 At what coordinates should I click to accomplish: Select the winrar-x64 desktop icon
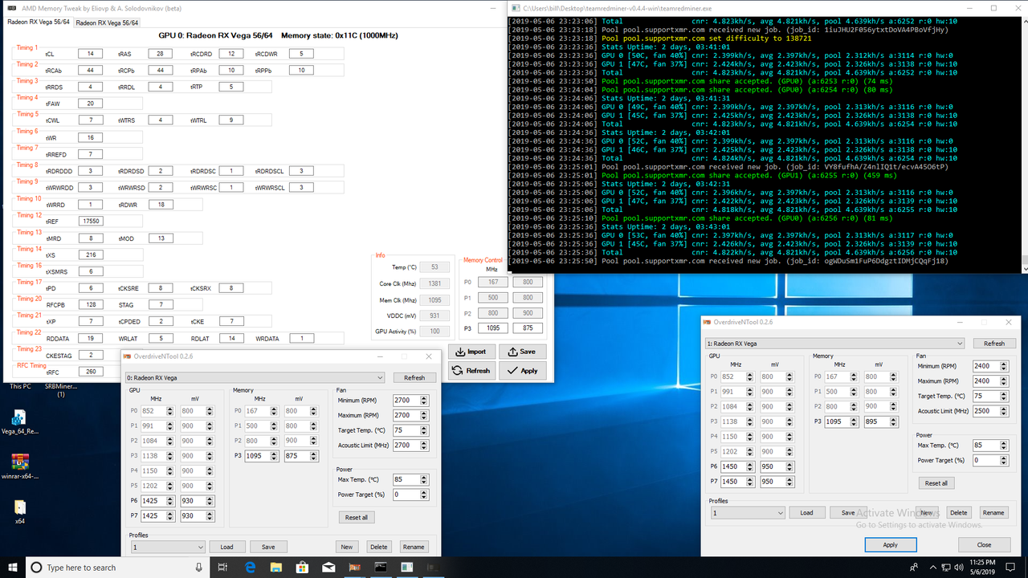point(20,467)
